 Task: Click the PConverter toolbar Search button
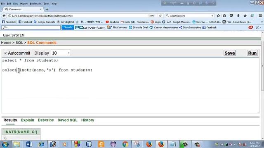pos(68,28)
